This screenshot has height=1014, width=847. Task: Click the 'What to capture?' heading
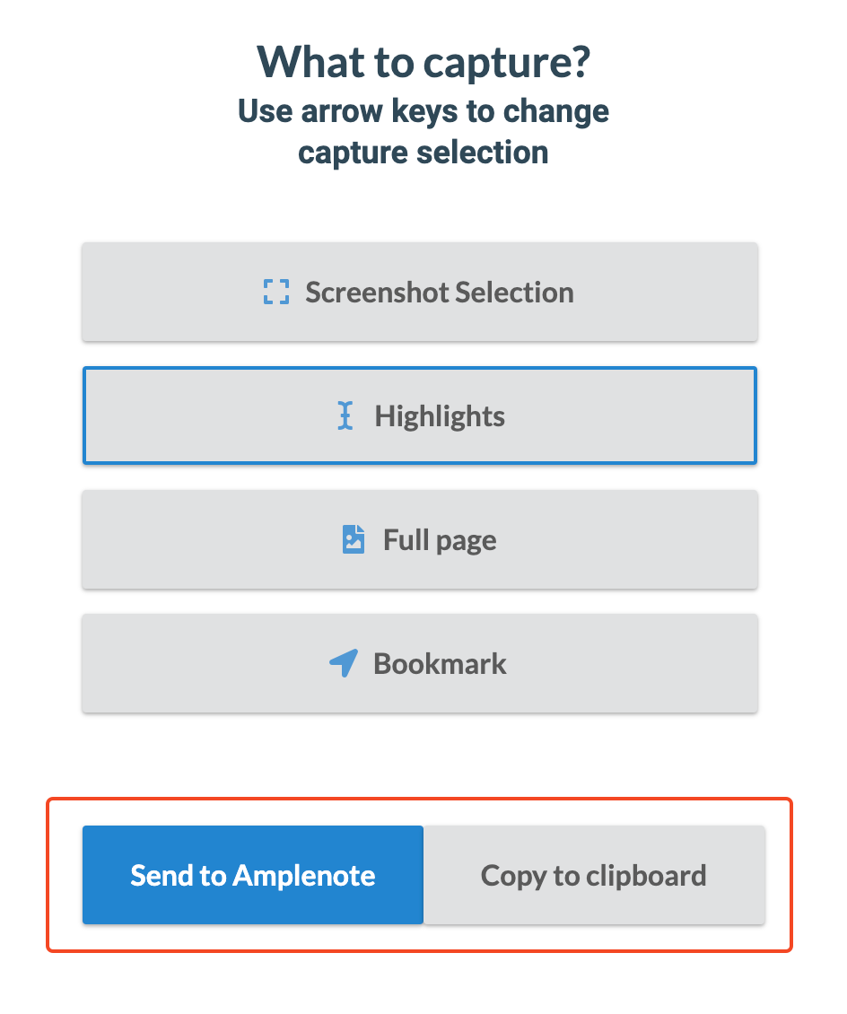(423, 63)
